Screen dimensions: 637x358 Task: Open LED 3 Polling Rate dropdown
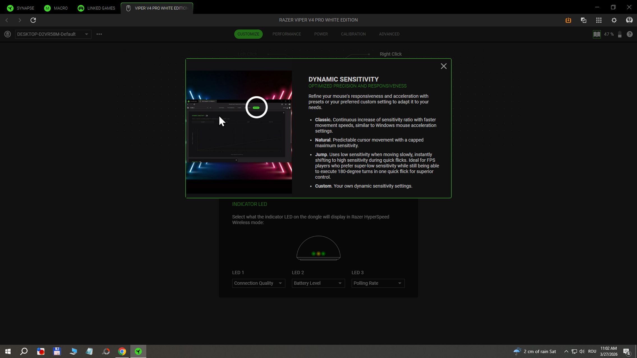[378, 283]
